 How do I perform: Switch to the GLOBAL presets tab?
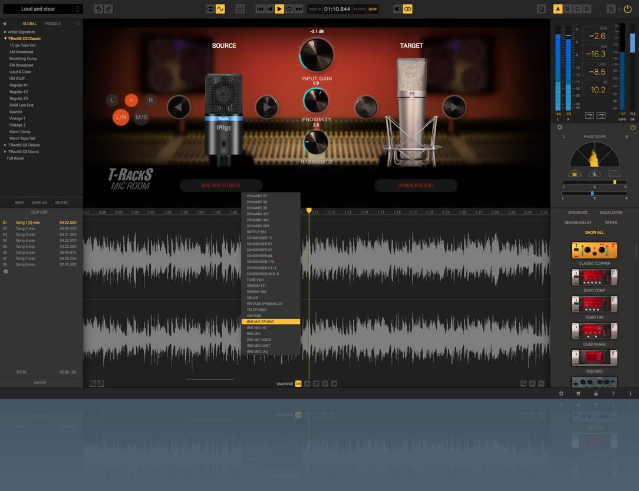pyautogui.click(x=29, y=24)
